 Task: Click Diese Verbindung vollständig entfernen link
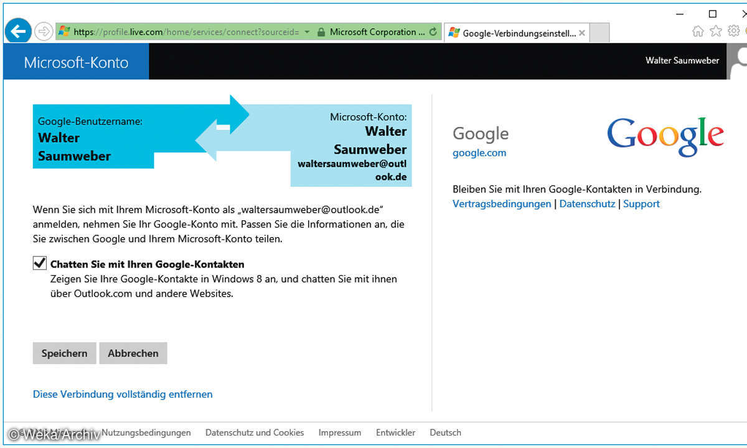pos(123,394)
